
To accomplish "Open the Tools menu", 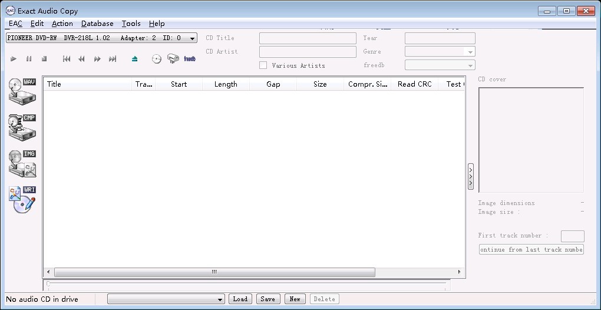I will [x=131, y=24].
